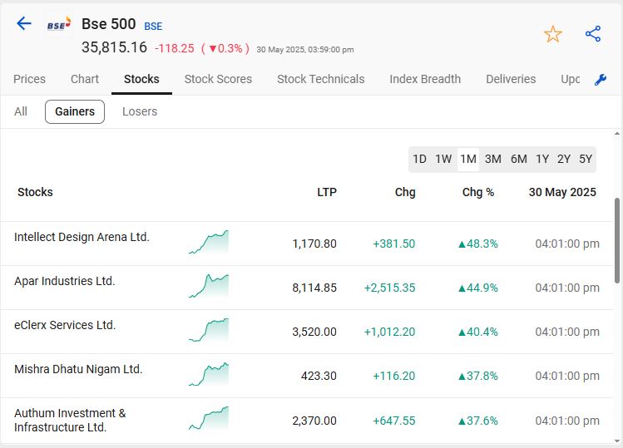Go to the Deliveries tab

511,79
